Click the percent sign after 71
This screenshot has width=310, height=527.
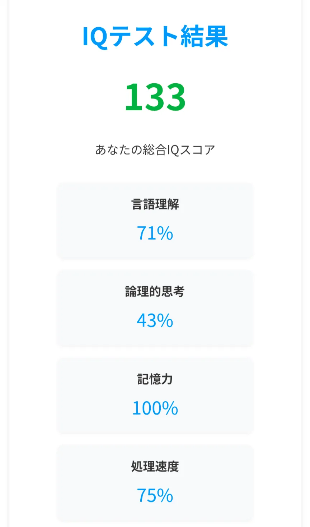click(165, 234)
